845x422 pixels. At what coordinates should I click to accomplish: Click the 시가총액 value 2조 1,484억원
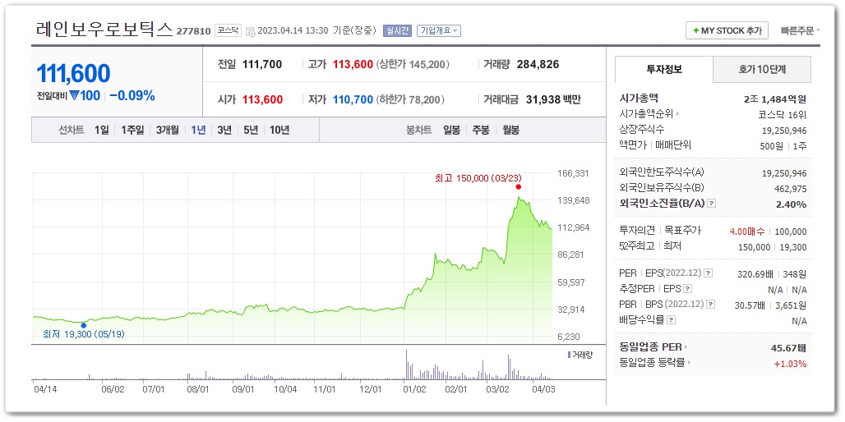(x=775, y=99)
